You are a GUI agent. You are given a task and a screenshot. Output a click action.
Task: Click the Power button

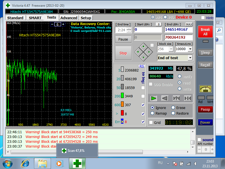(205, 123)
